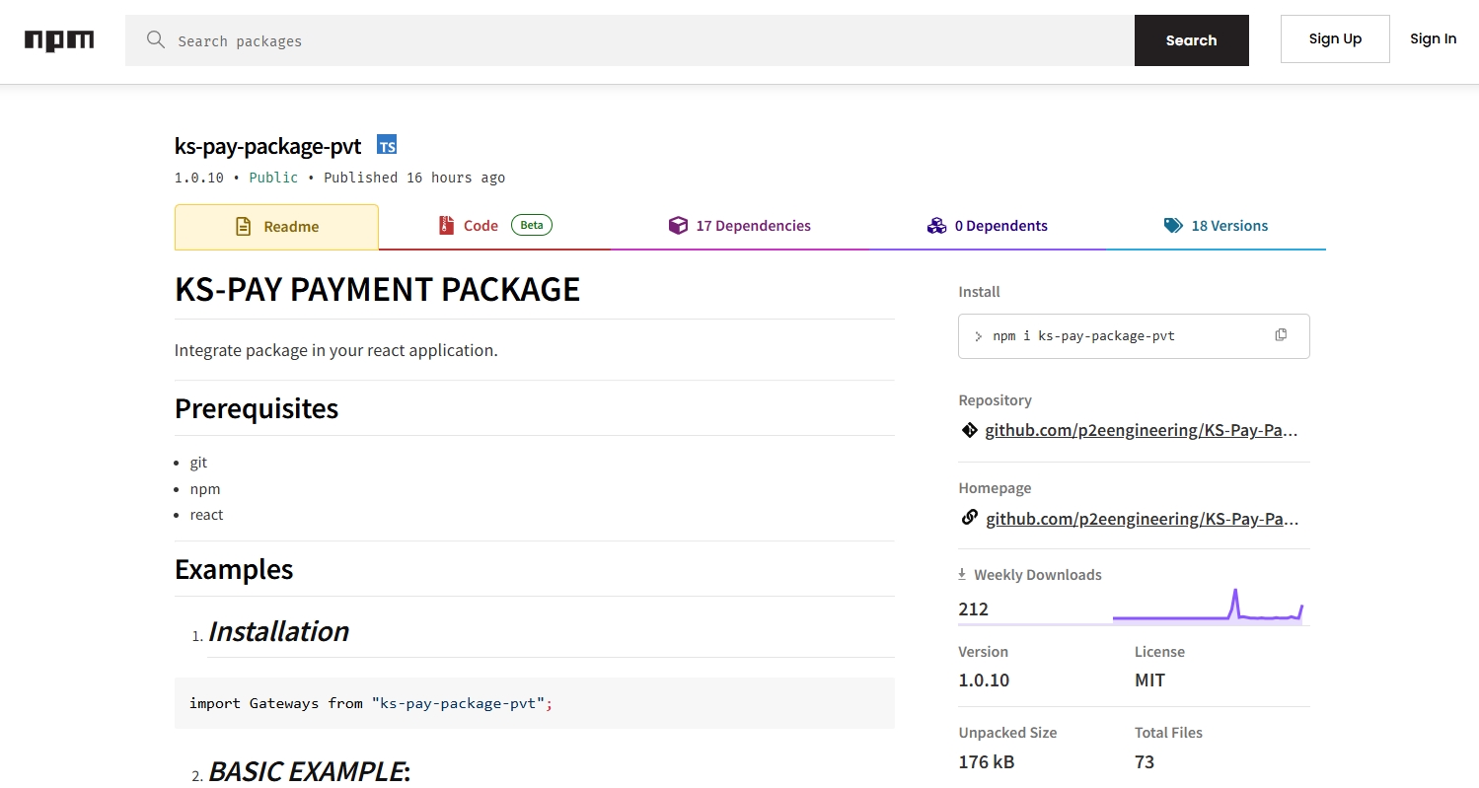Click the Sign Up button
1479x788 pixels.
1334,39
